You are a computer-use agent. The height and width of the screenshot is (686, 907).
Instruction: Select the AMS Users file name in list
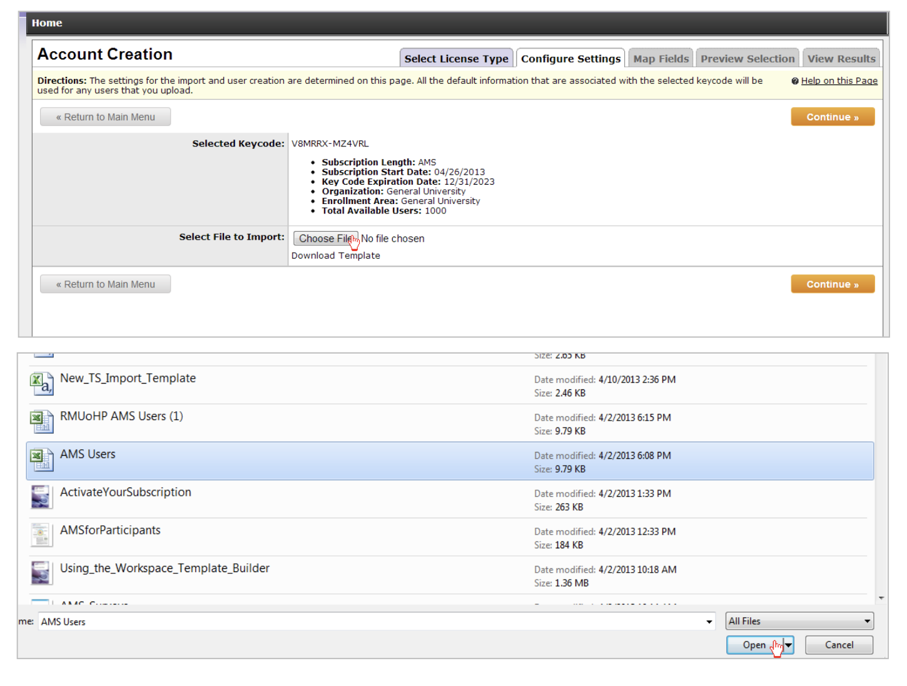[x=88, y=454]
